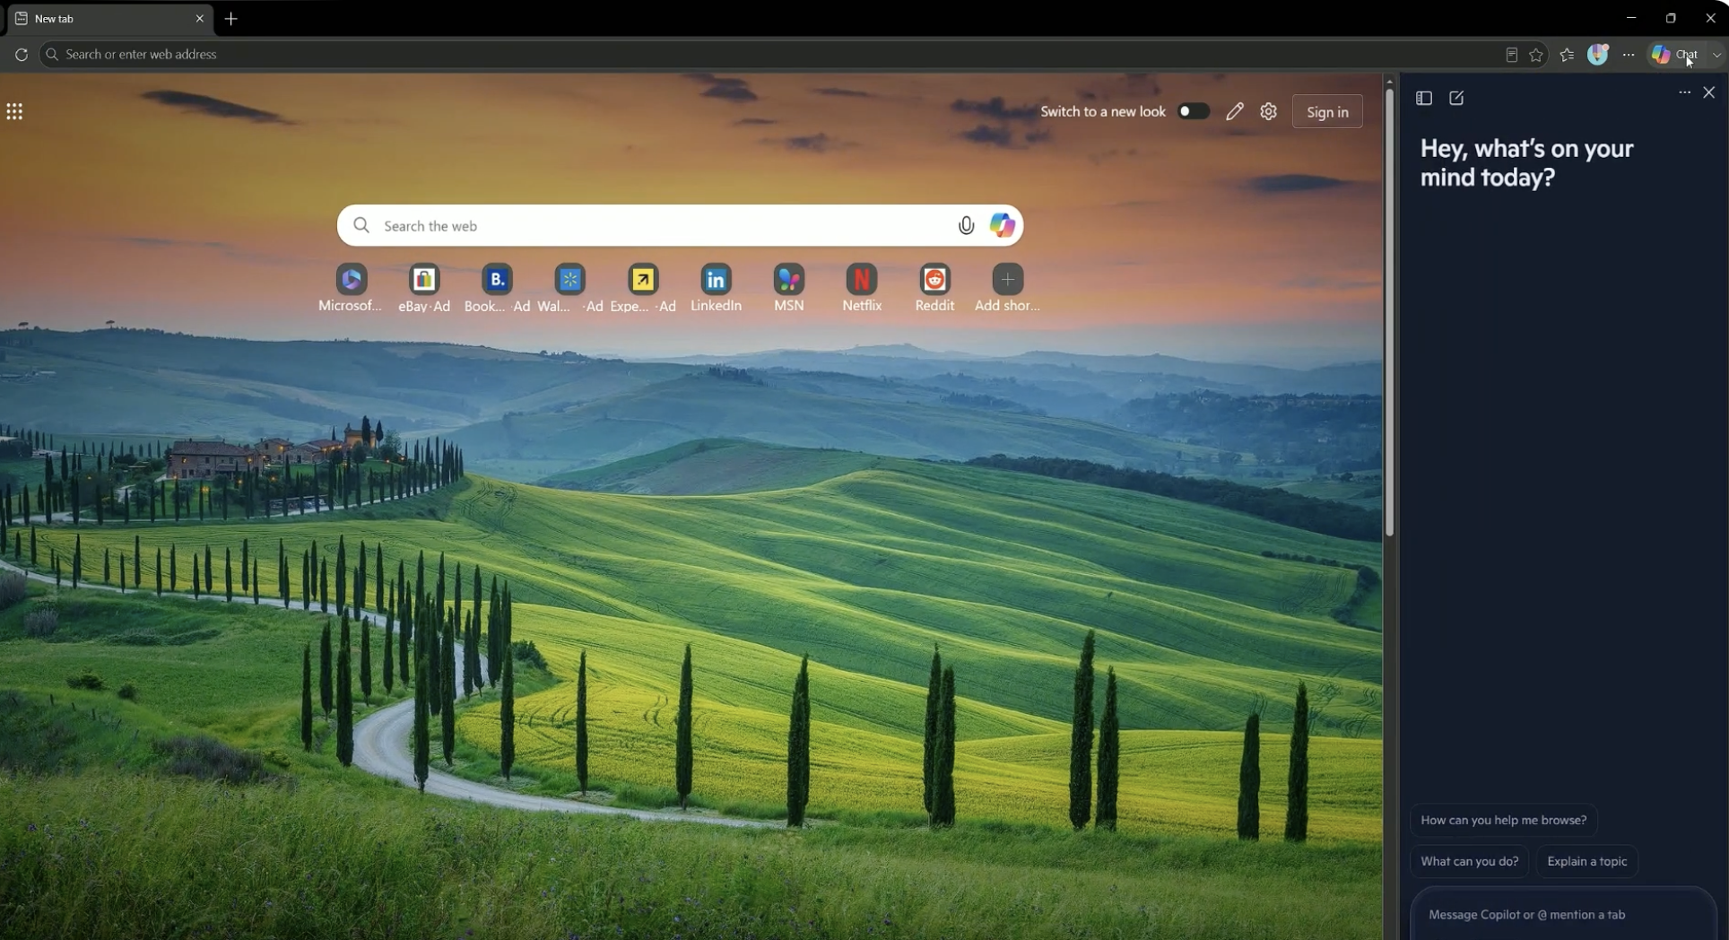Open the Walmart shortcut tile
Image resolution: width=1729 pixels, height=940 pixels.
point(570,289)
